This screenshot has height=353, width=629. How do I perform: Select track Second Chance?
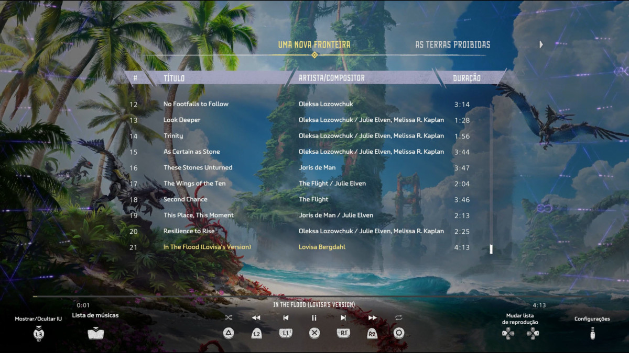click(185, 199)
